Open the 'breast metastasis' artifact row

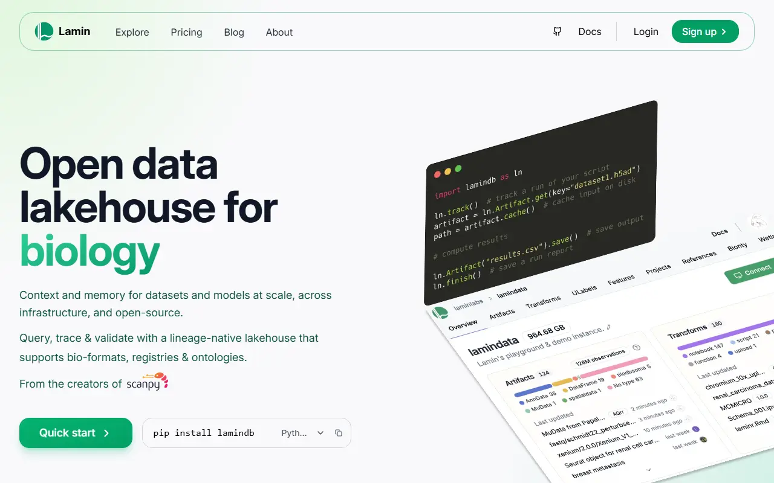[x=598, y=469]
